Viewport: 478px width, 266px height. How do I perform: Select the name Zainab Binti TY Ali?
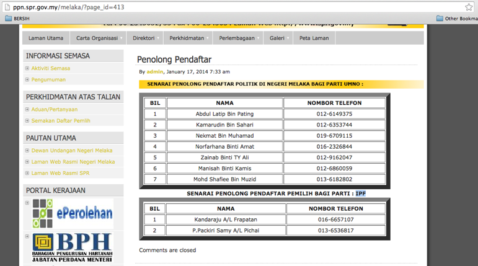pos(224,157)
